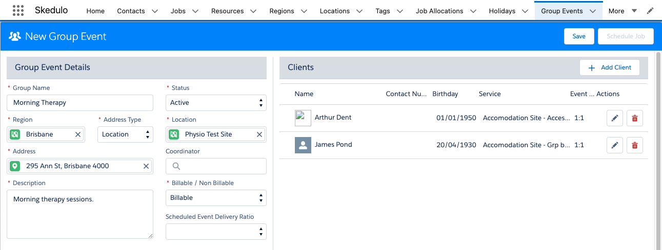662x250 pixels.
Task: Switch to the Contacts tab
Action: (131, 11)
